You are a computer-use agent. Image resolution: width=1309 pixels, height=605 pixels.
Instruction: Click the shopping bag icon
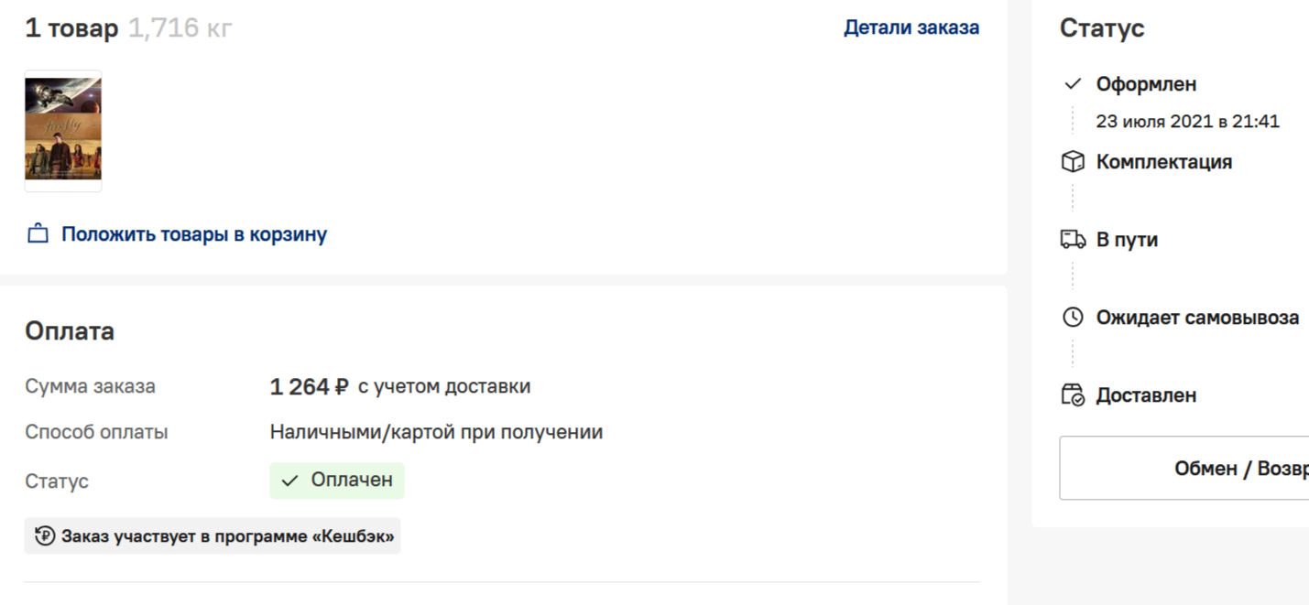[x=38, y=234]
